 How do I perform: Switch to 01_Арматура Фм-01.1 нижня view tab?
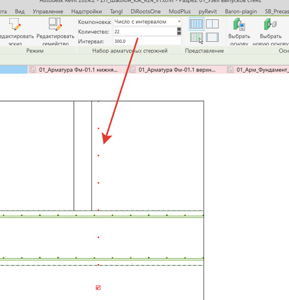(x=78, y=70)
